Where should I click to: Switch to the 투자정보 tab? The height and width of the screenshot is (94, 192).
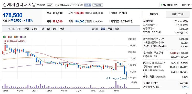154,14
